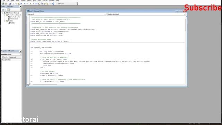Viewport: 222px width, 125px height.
Task: Collapse the VBAProject (Book1) tree node
Action: pyautogui.click(x=2, y=13)
